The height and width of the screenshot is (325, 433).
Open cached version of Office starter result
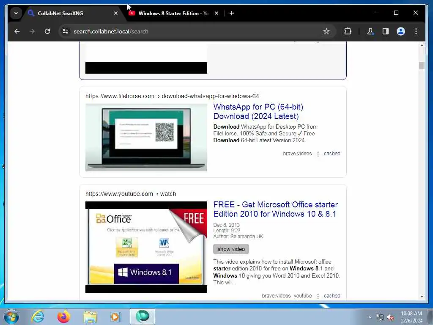[x=332, y=296]
